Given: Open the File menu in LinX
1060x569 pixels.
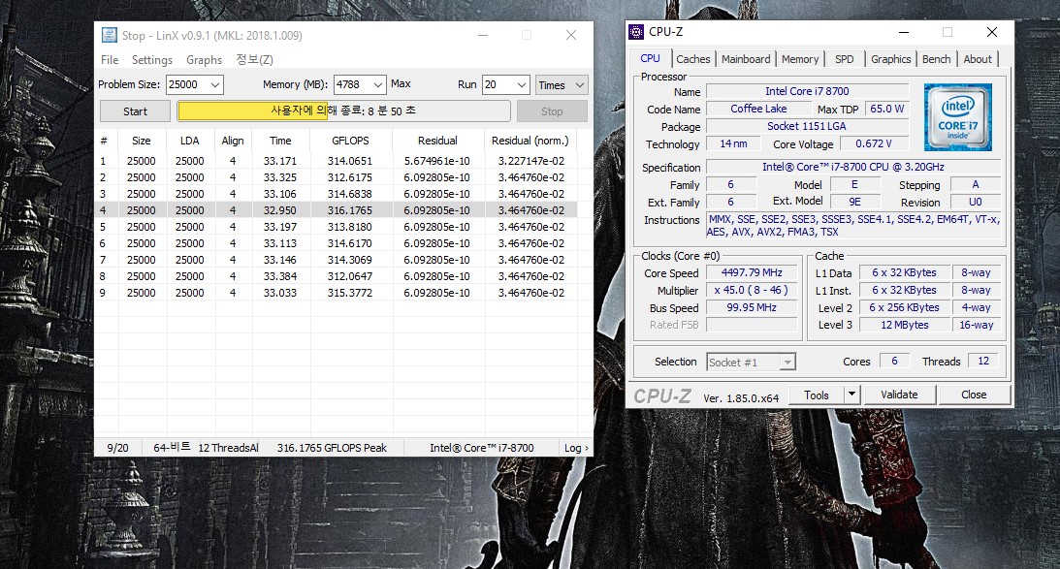Looking at the screenshot, I should pyautogui.click(x=110, y=59).
